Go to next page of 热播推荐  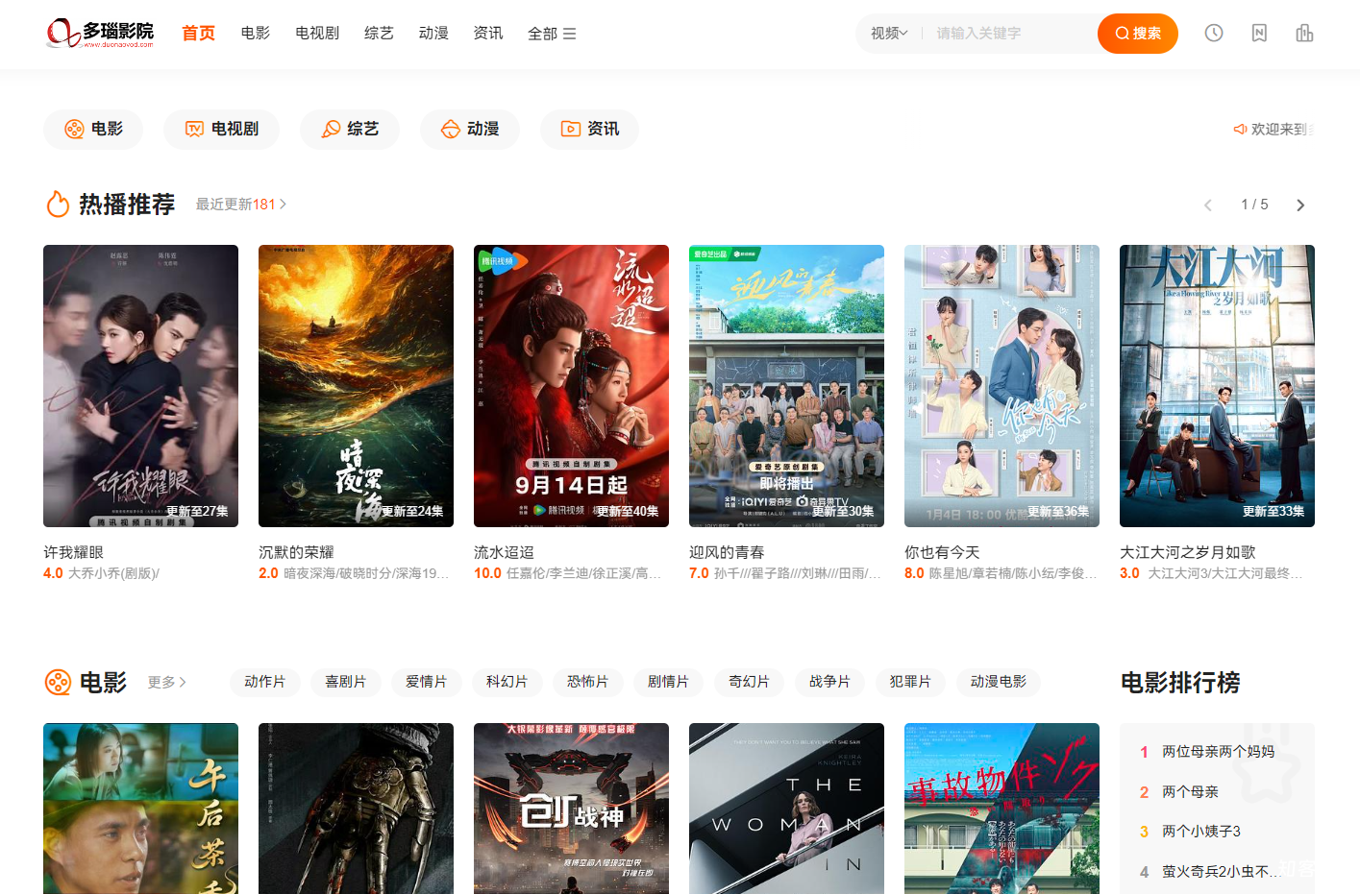pos(1300,205)
